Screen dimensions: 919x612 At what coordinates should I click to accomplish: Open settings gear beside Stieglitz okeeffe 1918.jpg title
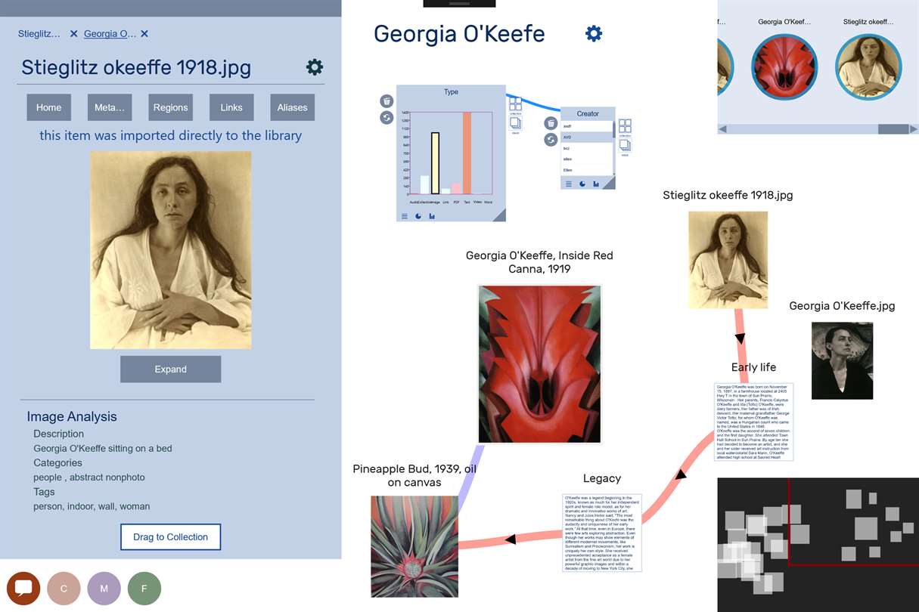315,67
